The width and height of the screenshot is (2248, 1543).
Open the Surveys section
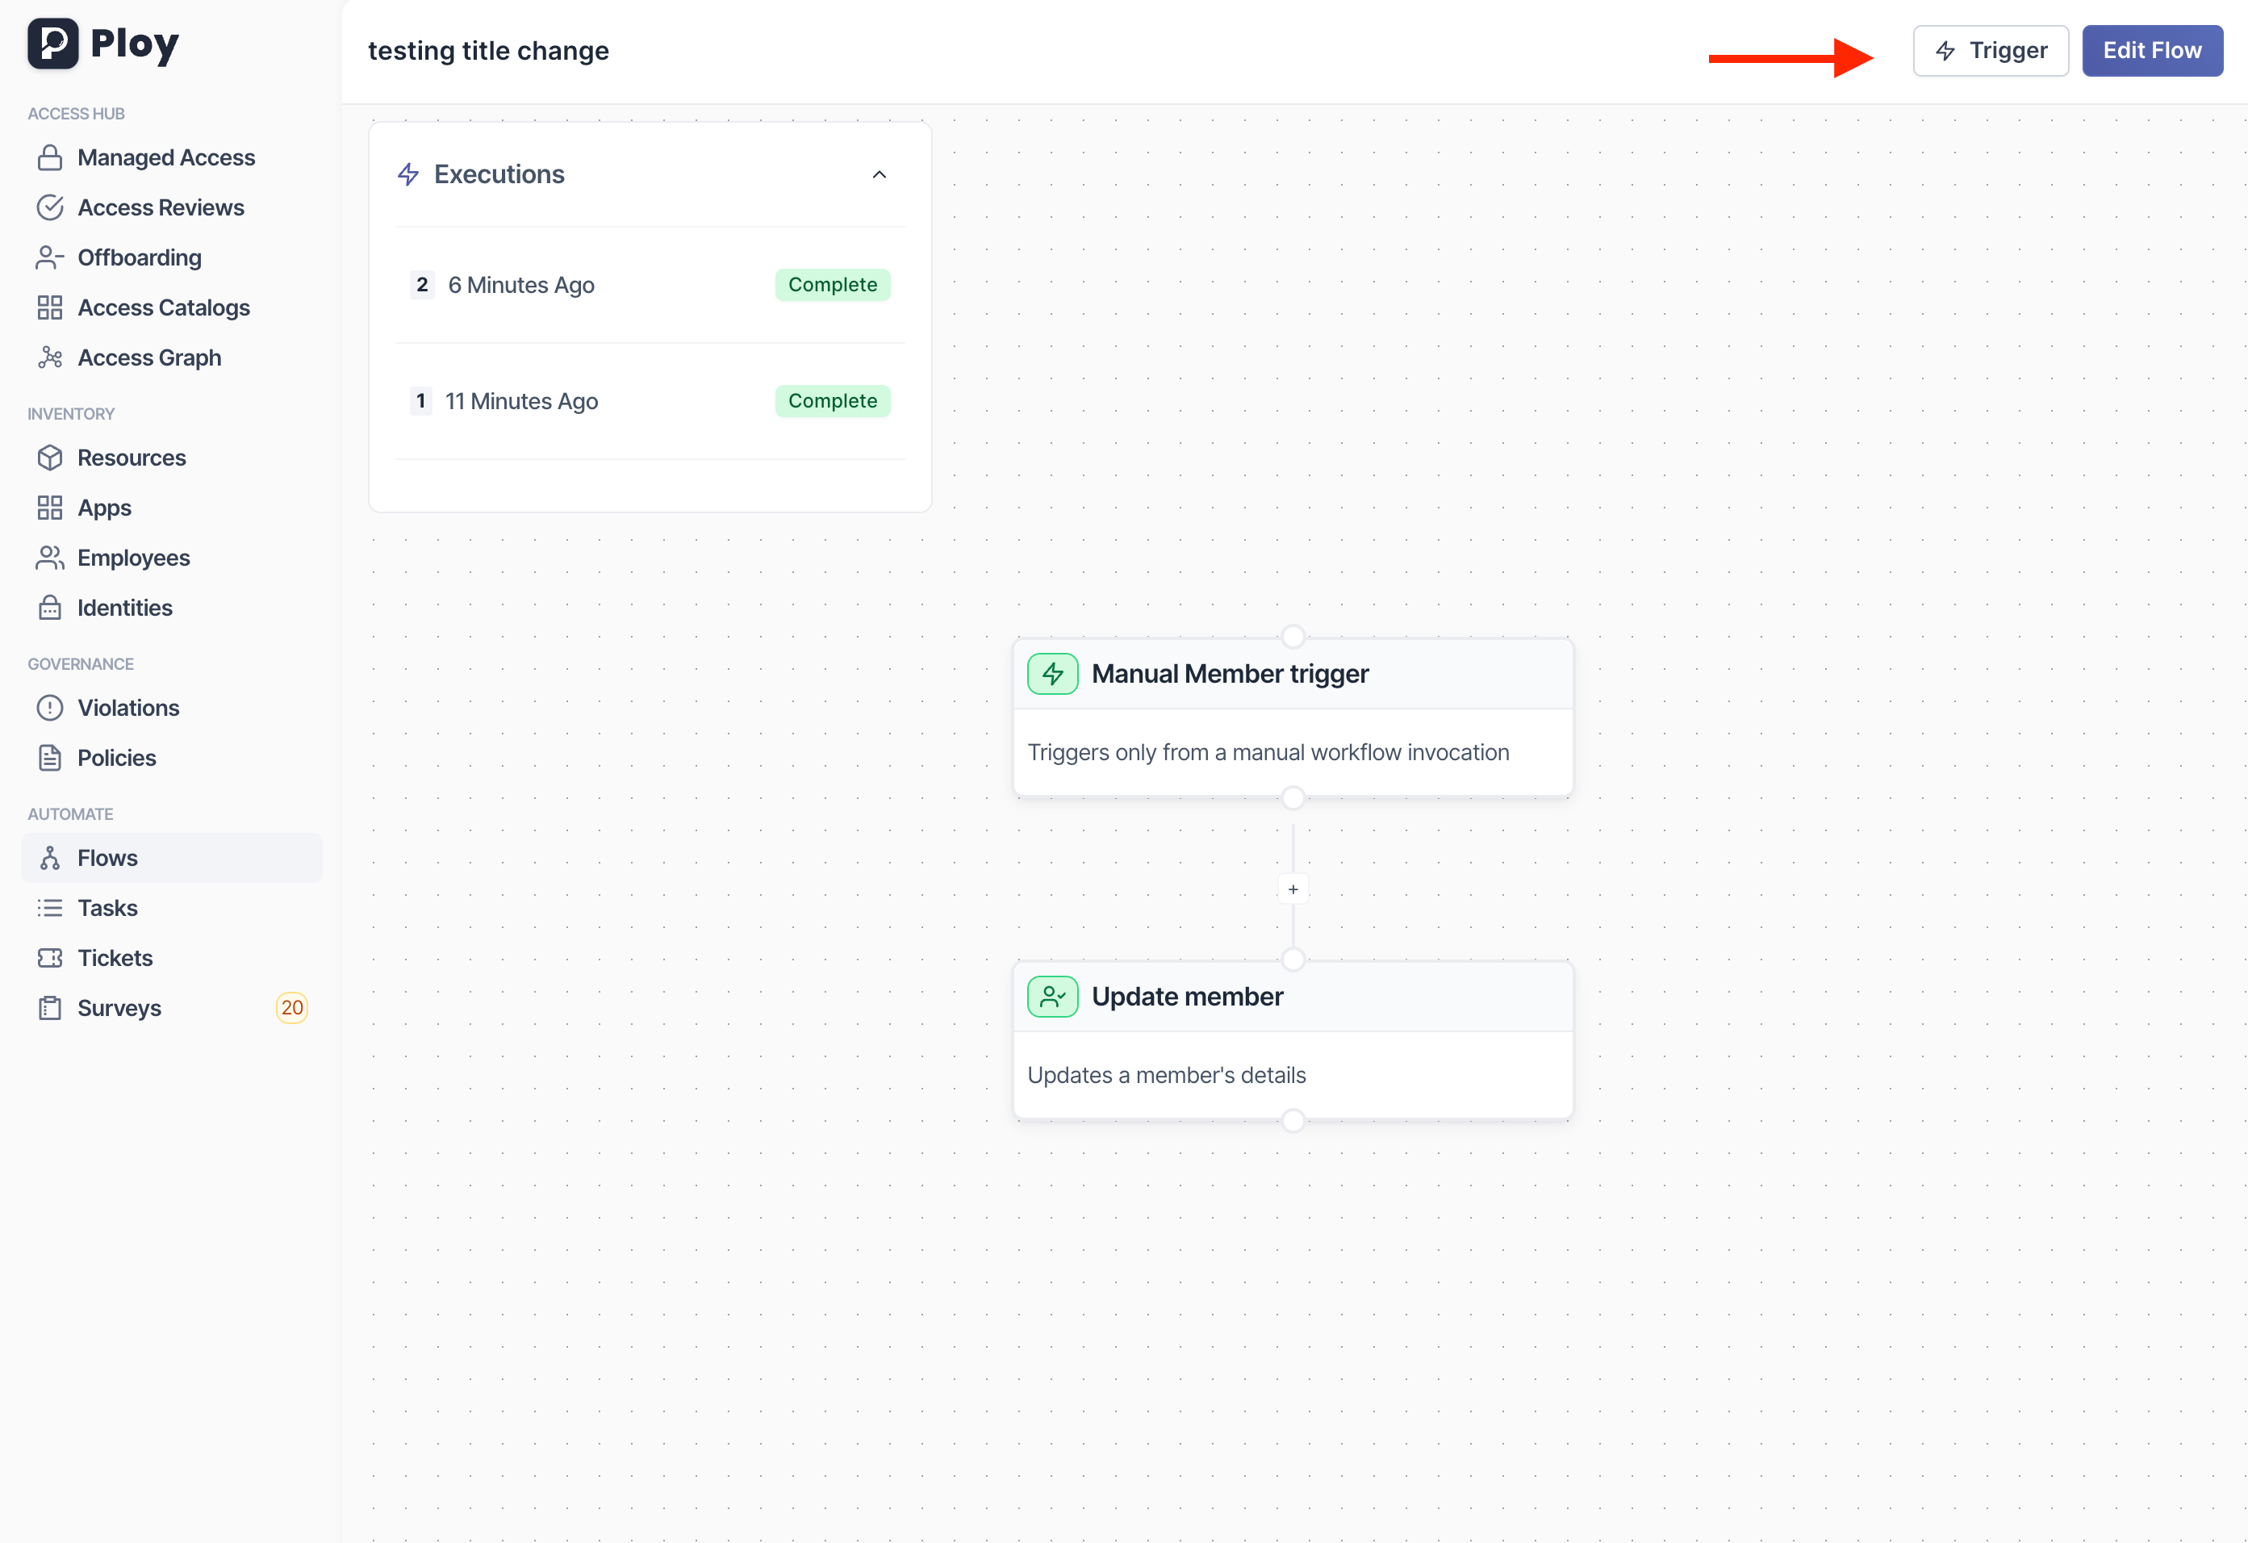[x=171, y=1008]
